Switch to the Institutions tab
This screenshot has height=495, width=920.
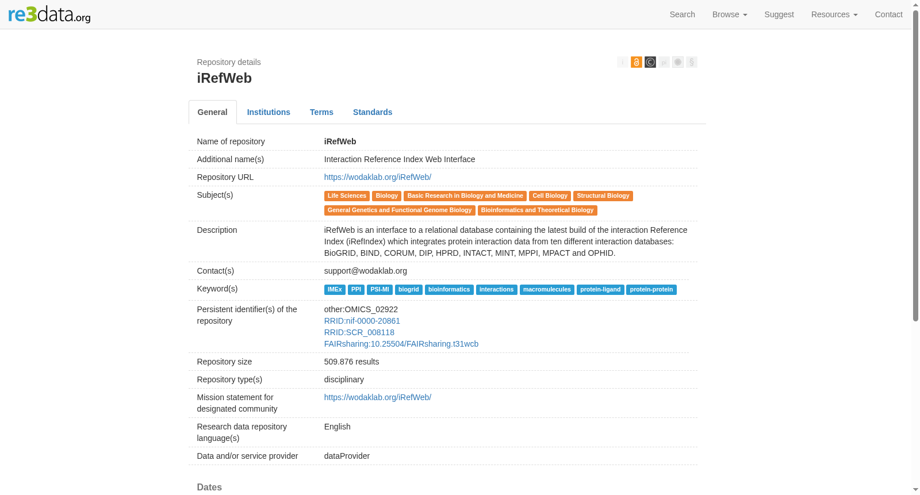[269, 112]
